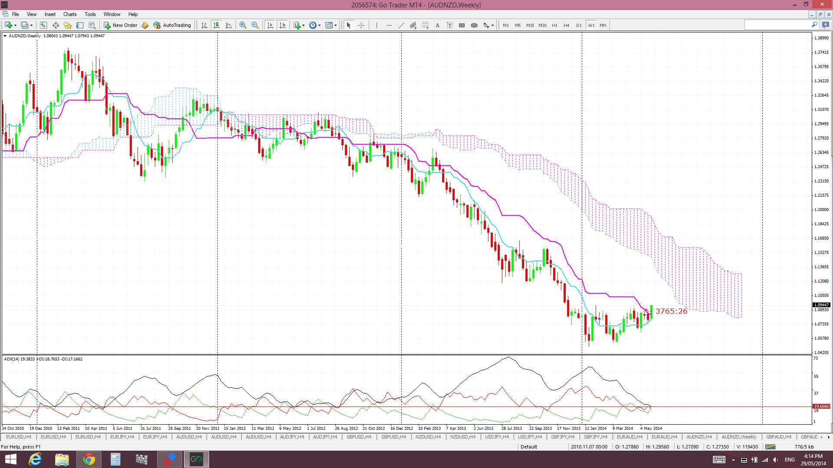The width and height of the screenshot is (833, 468).
Task: Expand the Templates dropdown arrow
Action: (335, 25)
